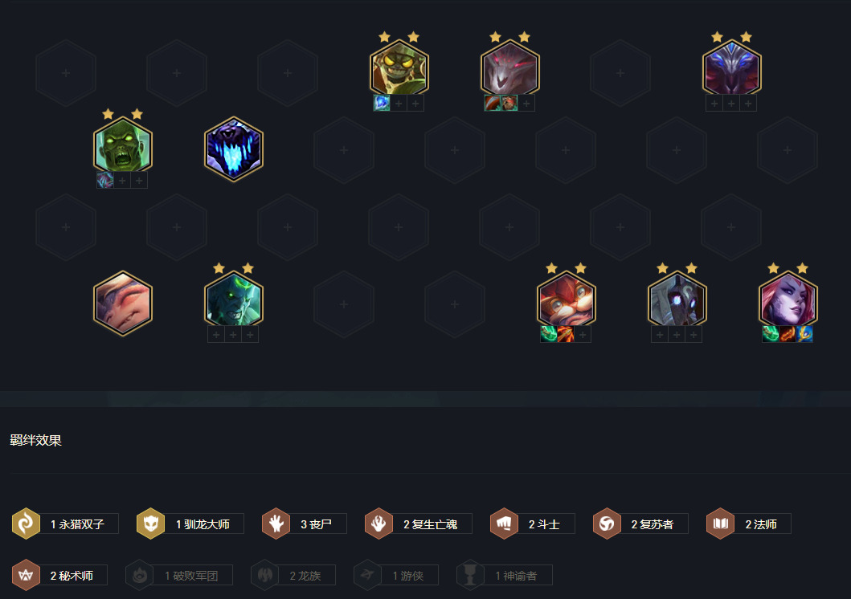Click the blindfolded champion portrait
The image size is (851, 599).
[123, 303]
